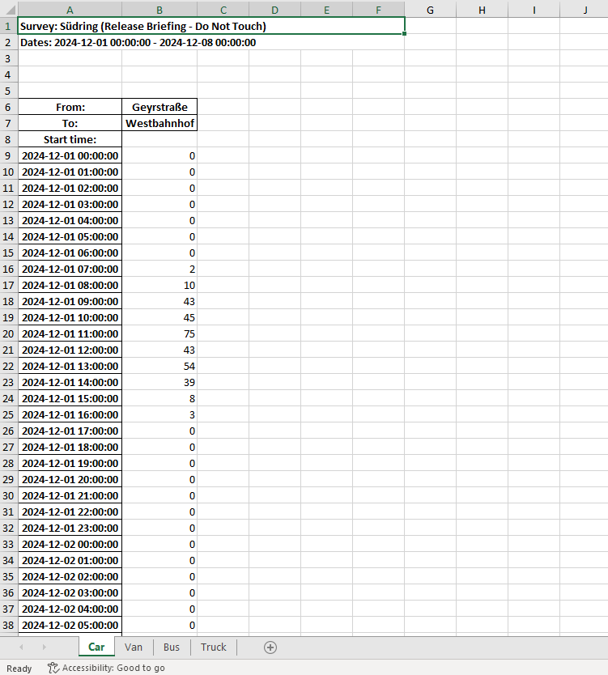Select cell 2024-12-02 05:00:00

(70, 625)
